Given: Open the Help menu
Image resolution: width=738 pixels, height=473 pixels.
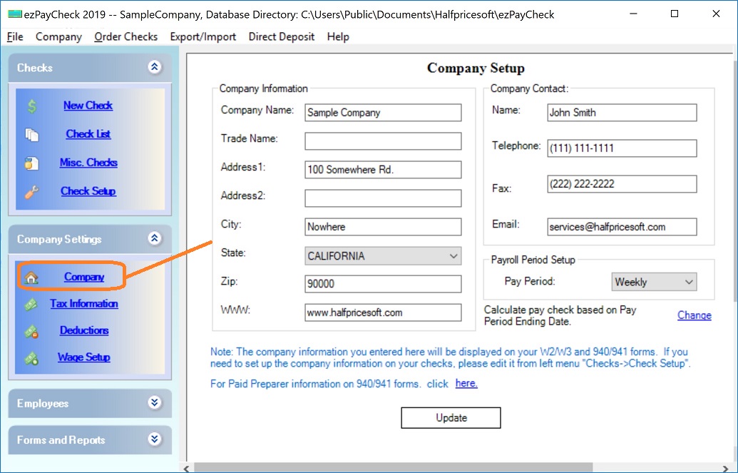Looking at the screenshot, I should click(x=338, y=37).
